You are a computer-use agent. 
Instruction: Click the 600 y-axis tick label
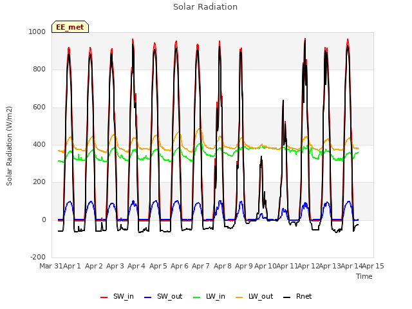tap(39, 108)
